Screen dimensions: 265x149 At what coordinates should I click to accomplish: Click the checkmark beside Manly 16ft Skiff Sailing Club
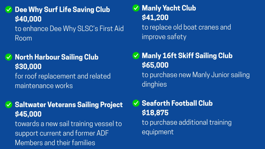point(136,55)
